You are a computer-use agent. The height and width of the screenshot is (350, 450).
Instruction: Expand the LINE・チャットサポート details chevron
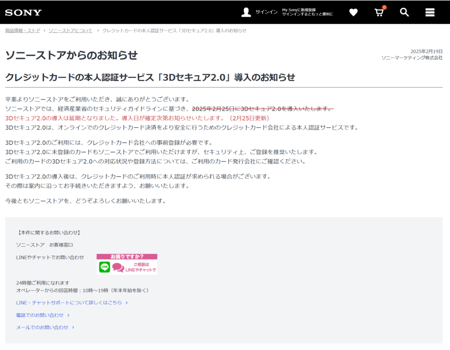click(126, 303)
